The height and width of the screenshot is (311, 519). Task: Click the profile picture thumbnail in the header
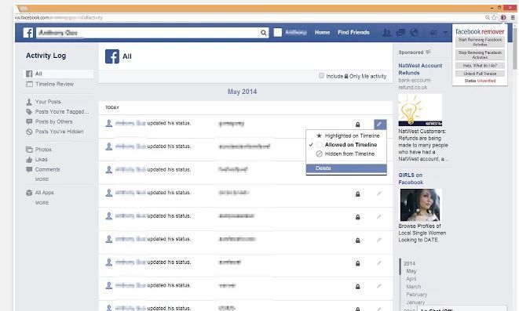[x=278, y=32]
